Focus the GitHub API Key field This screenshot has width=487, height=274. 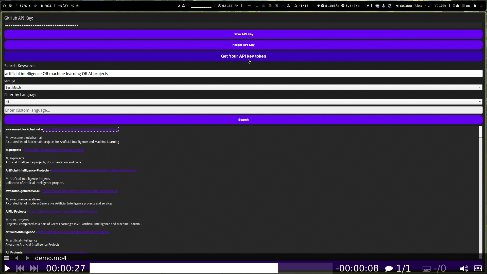243,25
